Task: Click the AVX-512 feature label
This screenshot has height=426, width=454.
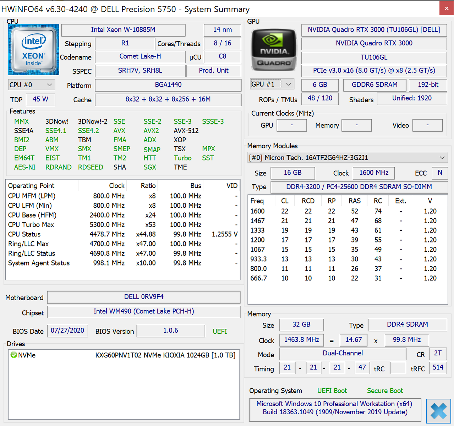Action: tap(186, 131)
